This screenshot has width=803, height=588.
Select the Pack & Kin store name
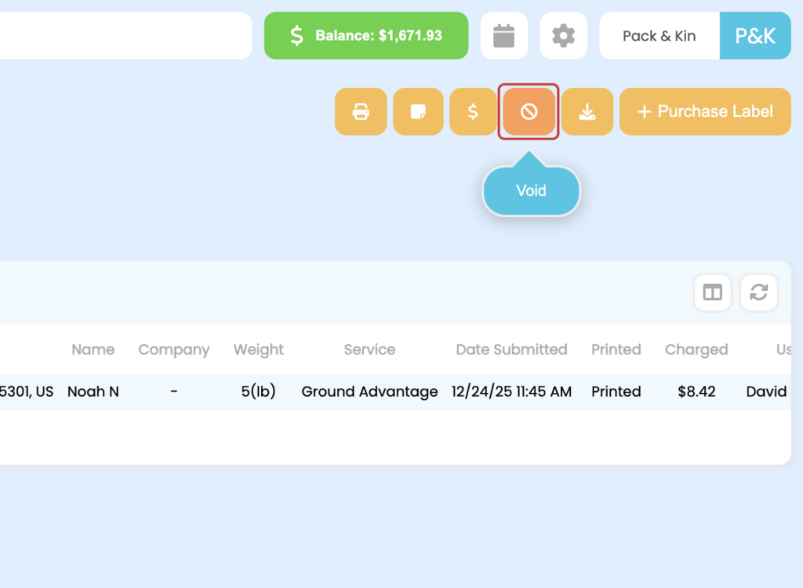point(659,35)
